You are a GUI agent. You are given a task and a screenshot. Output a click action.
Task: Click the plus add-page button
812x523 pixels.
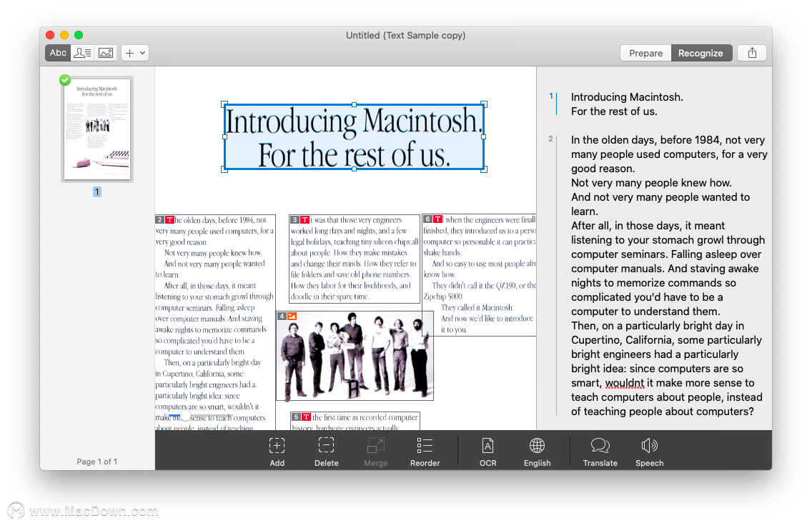[x=129, y=53]
